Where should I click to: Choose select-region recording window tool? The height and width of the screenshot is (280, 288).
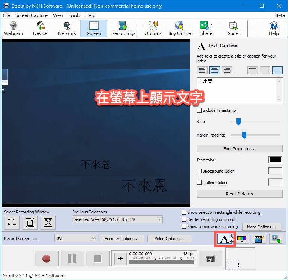(12, 222)
